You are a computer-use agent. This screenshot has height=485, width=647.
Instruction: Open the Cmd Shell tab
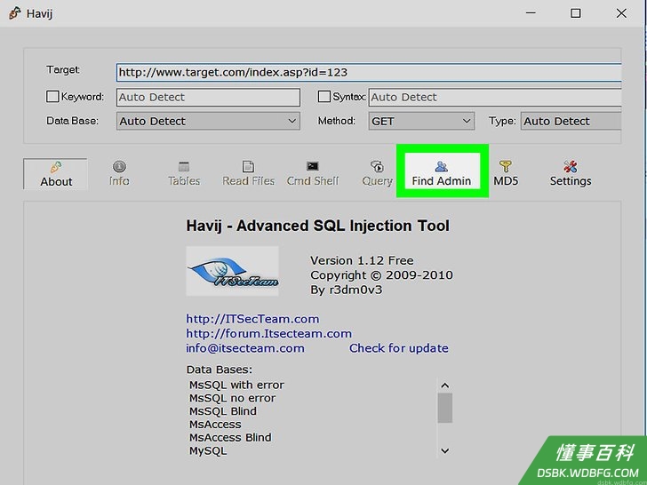click(x=313, y=174)
